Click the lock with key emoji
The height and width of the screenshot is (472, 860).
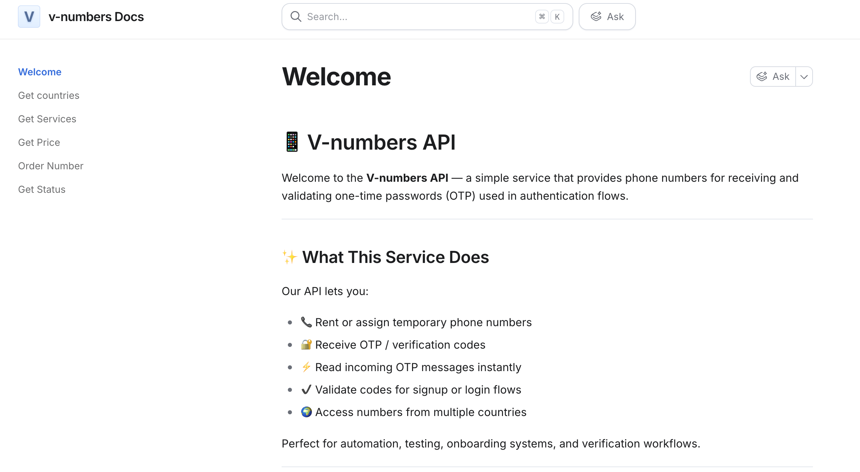tap(306, 344)
